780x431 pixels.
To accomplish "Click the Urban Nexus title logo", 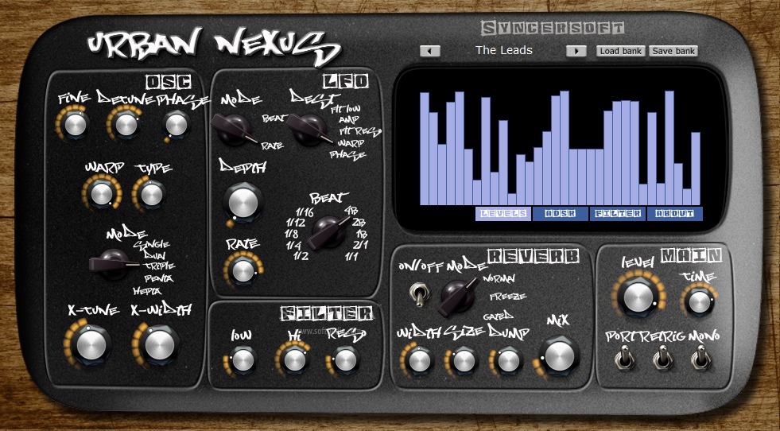I will click(214, 46).
